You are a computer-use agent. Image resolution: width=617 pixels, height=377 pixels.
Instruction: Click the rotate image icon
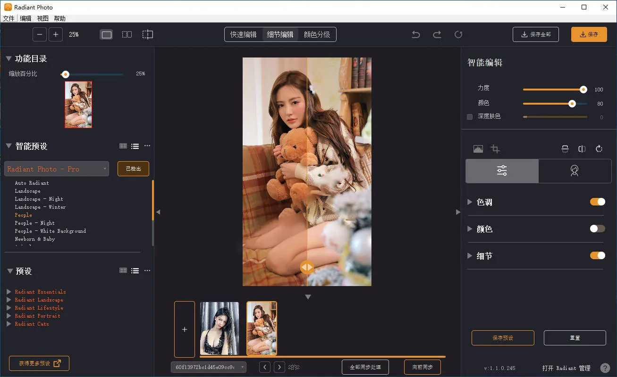pos(599,149)
